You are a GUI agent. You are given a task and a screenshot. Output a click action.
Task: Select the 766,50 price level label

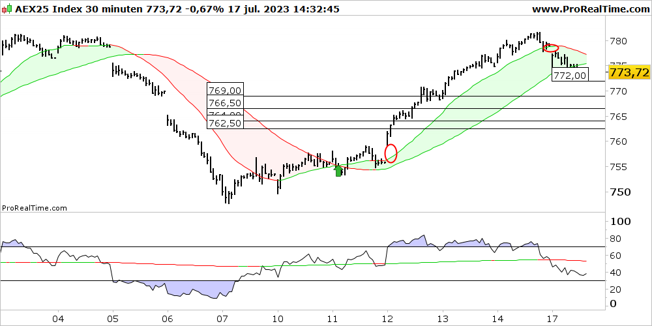pyautogui.click(x=225, y=103)
